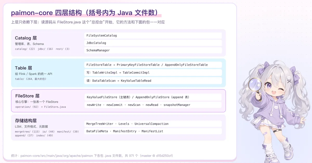Click "KeyValueTableRead" in the read row
Screen dimensions: 312x163
136,81
